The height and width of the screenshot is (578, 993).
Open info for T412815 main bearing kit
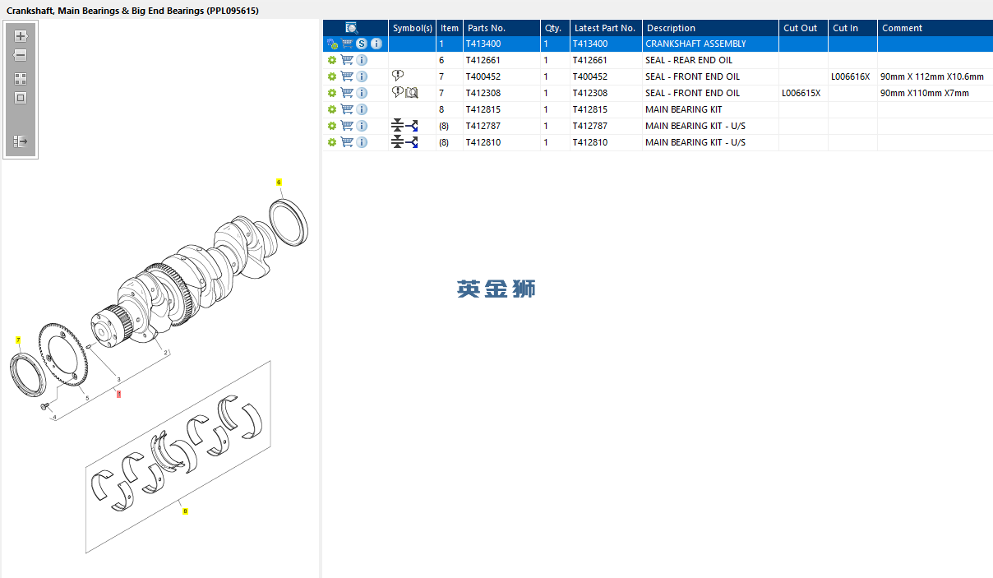(x=363, y=109)
